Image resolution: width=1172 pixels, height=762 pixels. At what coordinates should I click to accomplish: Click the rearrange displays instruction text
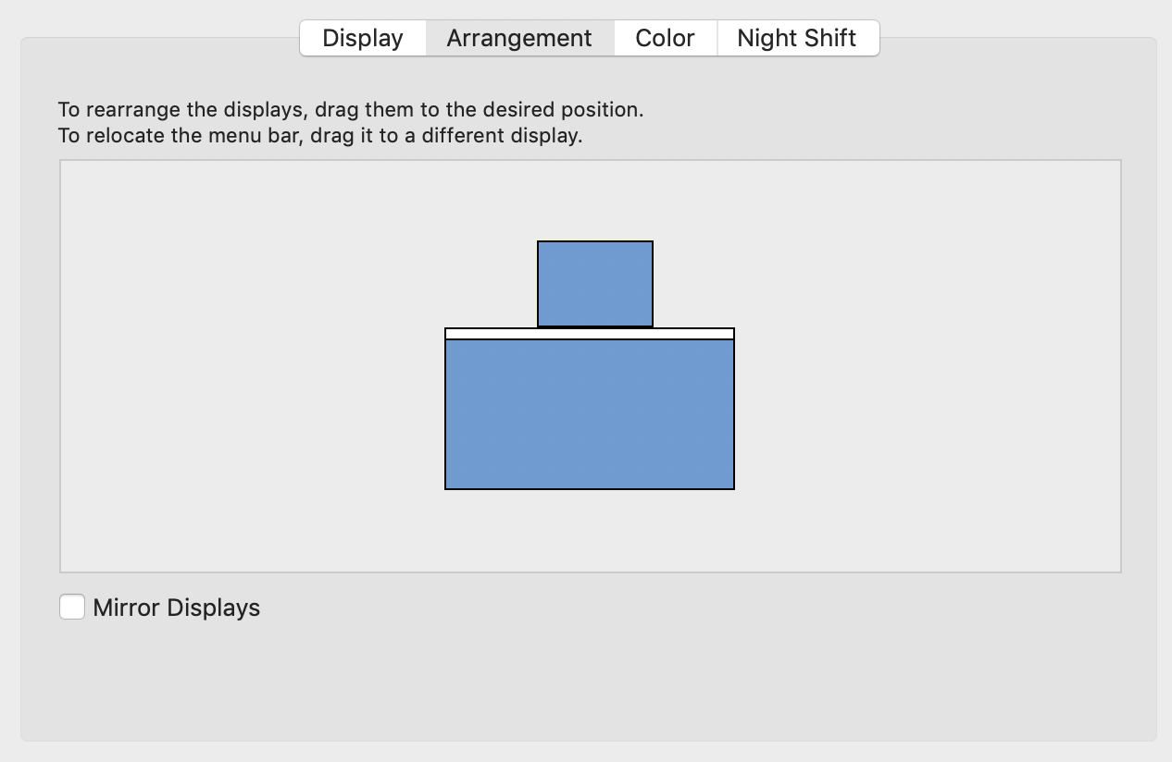point(350,110)
